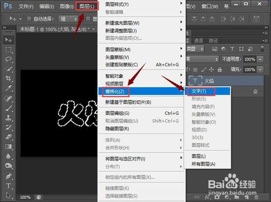271x202 pixels.
Task: Switch to the 通道 (Channels) tab
Action: click(198, 41)
